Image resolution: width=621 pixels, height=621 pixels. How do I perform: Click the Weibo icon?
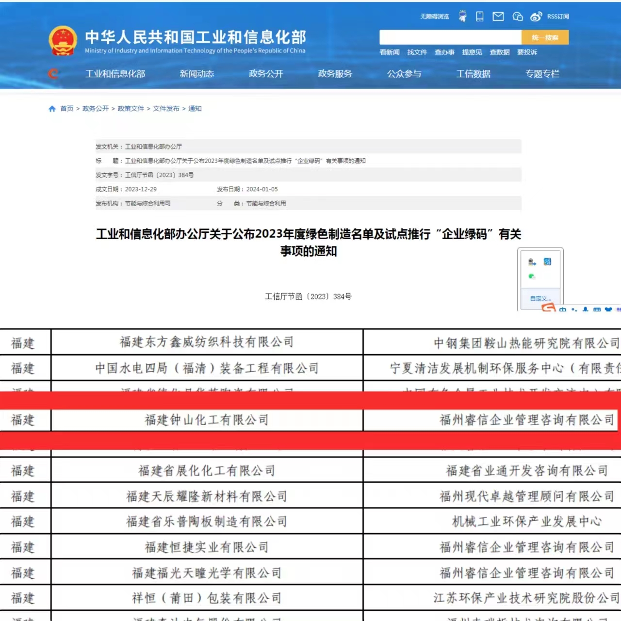coord(536,16)
